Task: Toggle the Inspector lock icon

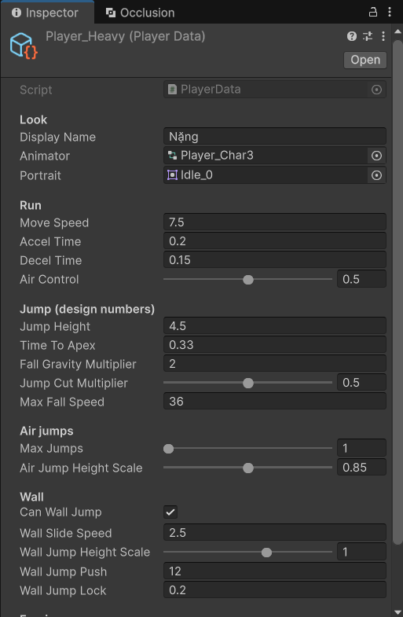Action: point(372,13)
